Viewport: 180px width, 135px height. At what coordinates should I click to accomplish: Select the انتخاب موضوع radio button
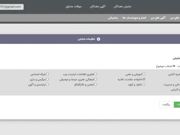(174, 66)
